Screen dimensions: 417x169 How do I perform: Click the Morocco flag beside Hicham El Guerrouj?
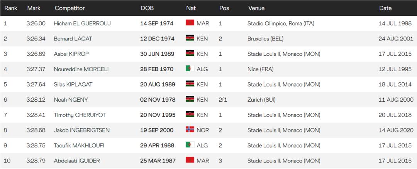(190, 23)
